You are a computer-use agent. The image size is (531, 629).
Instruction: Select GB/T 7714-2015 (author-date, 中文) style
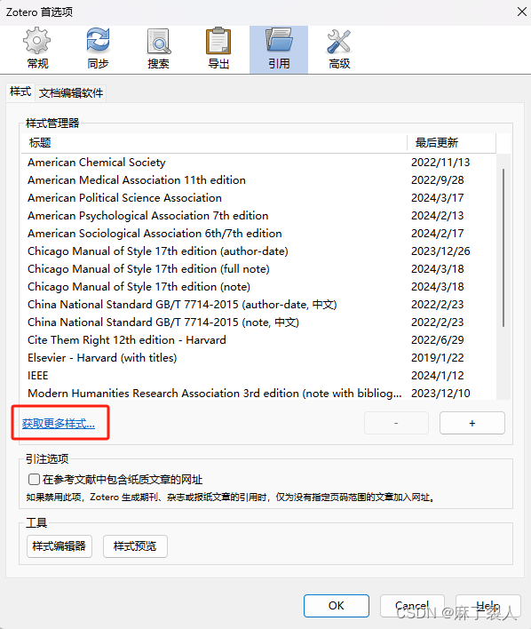(x=258, y=305)
